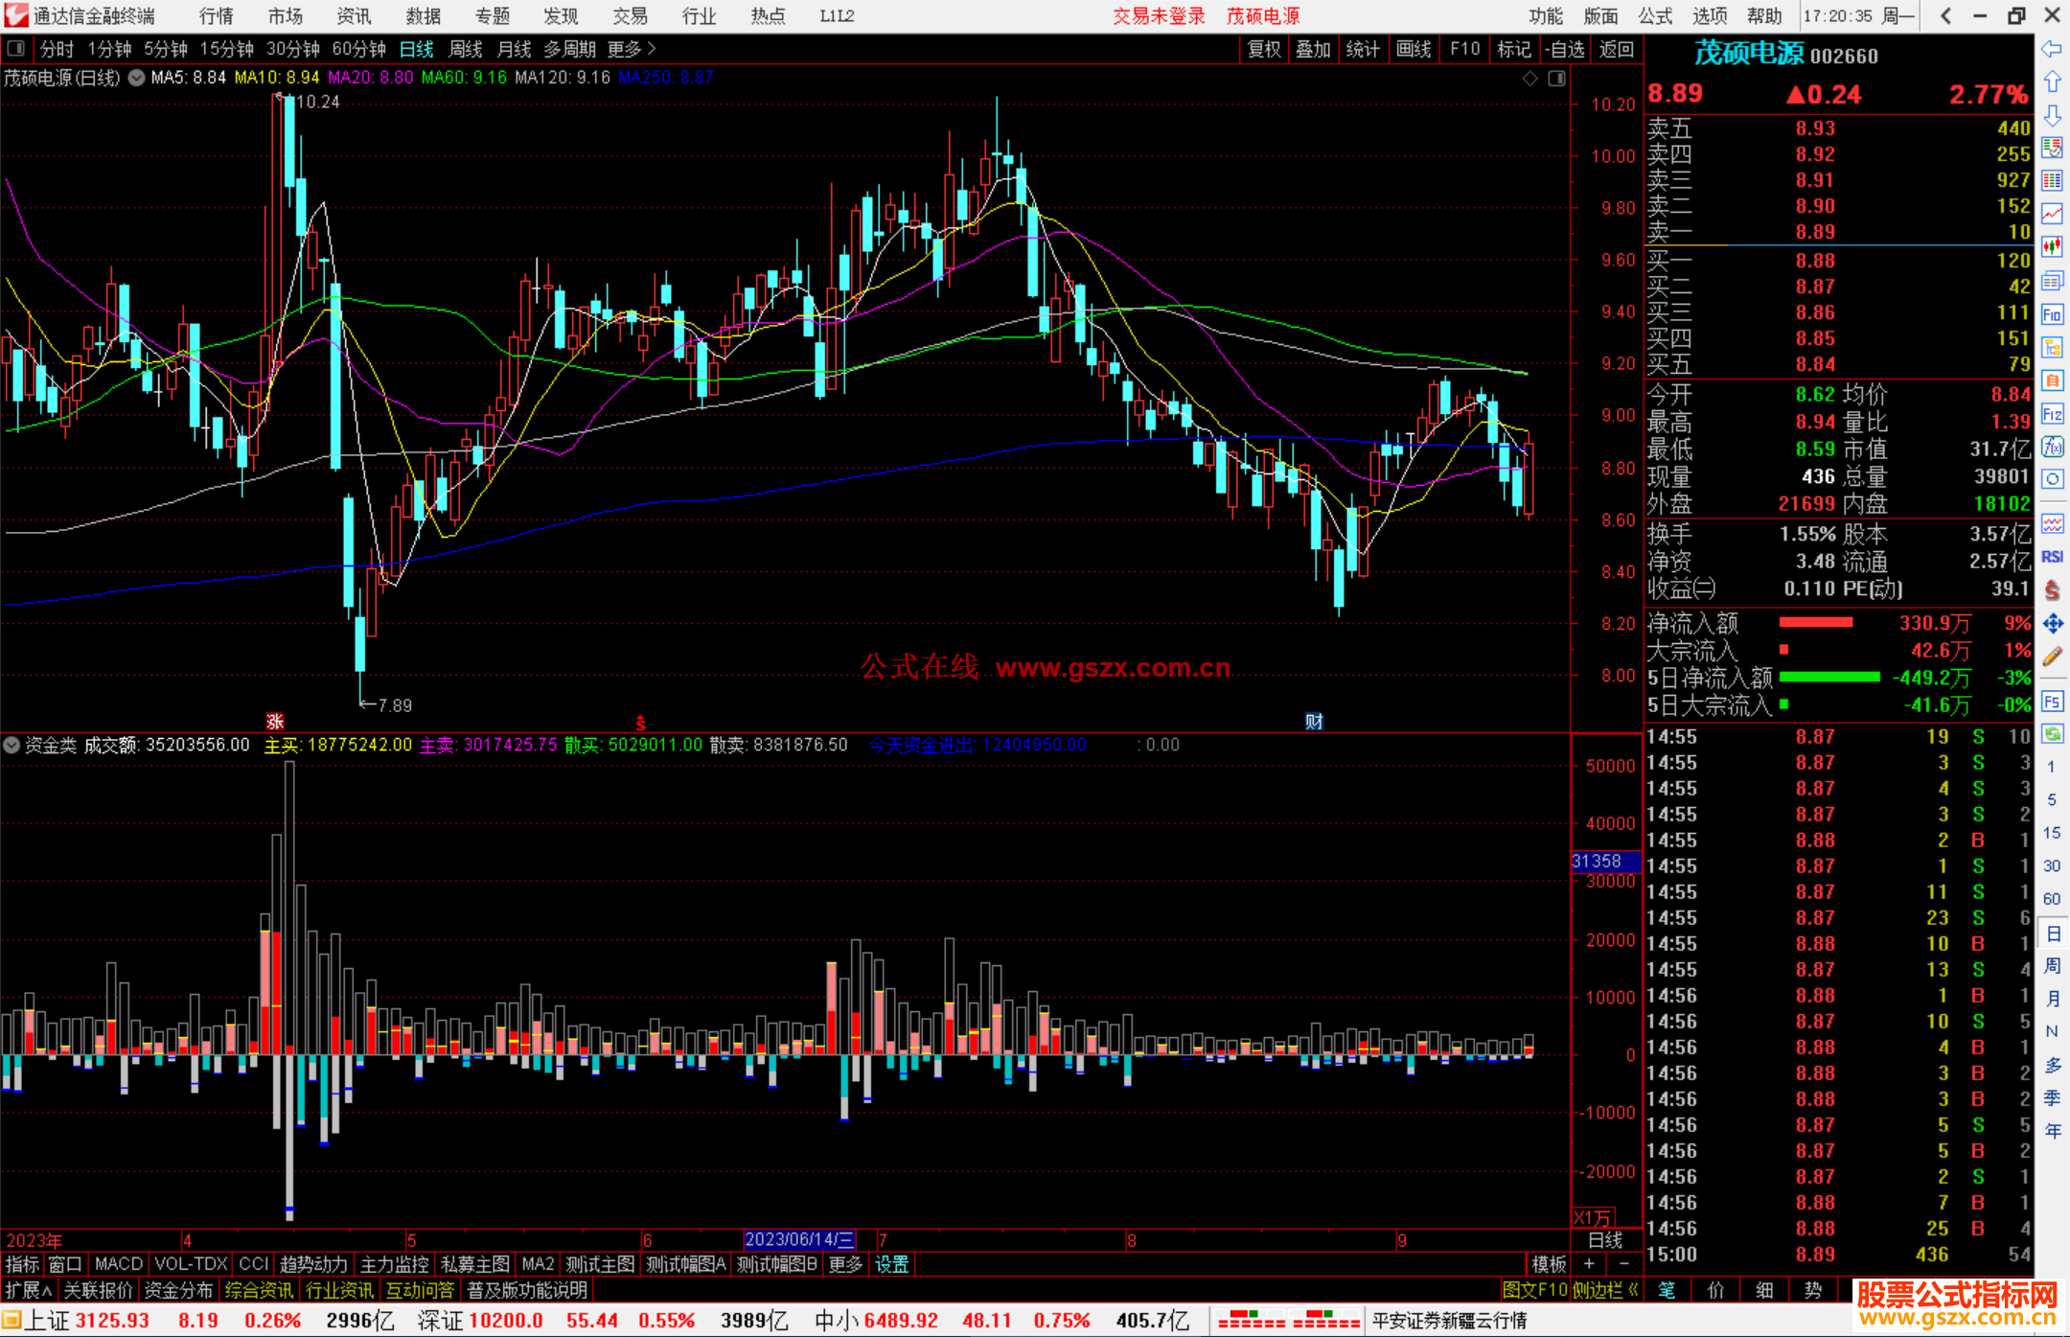
Task: Open the F10 company info sidebar icon
Action: click(x=2052, y=314)
